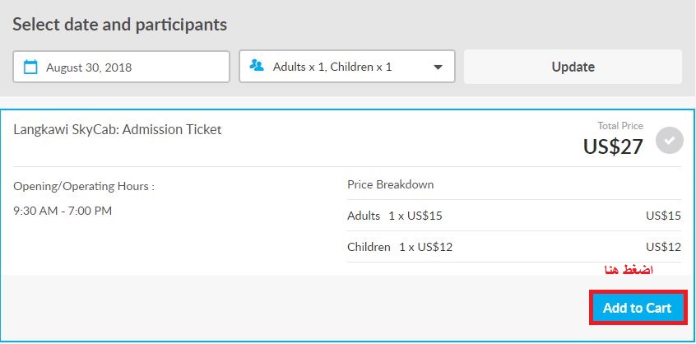Image resolution: width=696 pixels, height=344 pixels.
Task: Select the Langkawi SkyCab: Admission Ticket title
Action: click(x=118, y=129)
